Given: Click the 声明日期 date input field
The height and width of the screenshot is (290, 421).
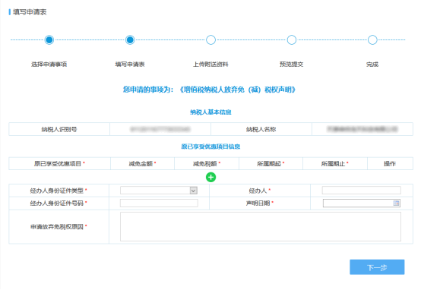Looking at the screenshot, I should coord(362,203).
